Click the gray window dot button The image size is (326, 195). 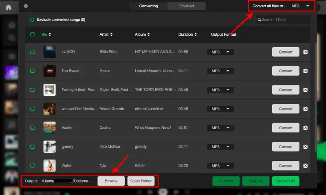[x=26, y=6]
